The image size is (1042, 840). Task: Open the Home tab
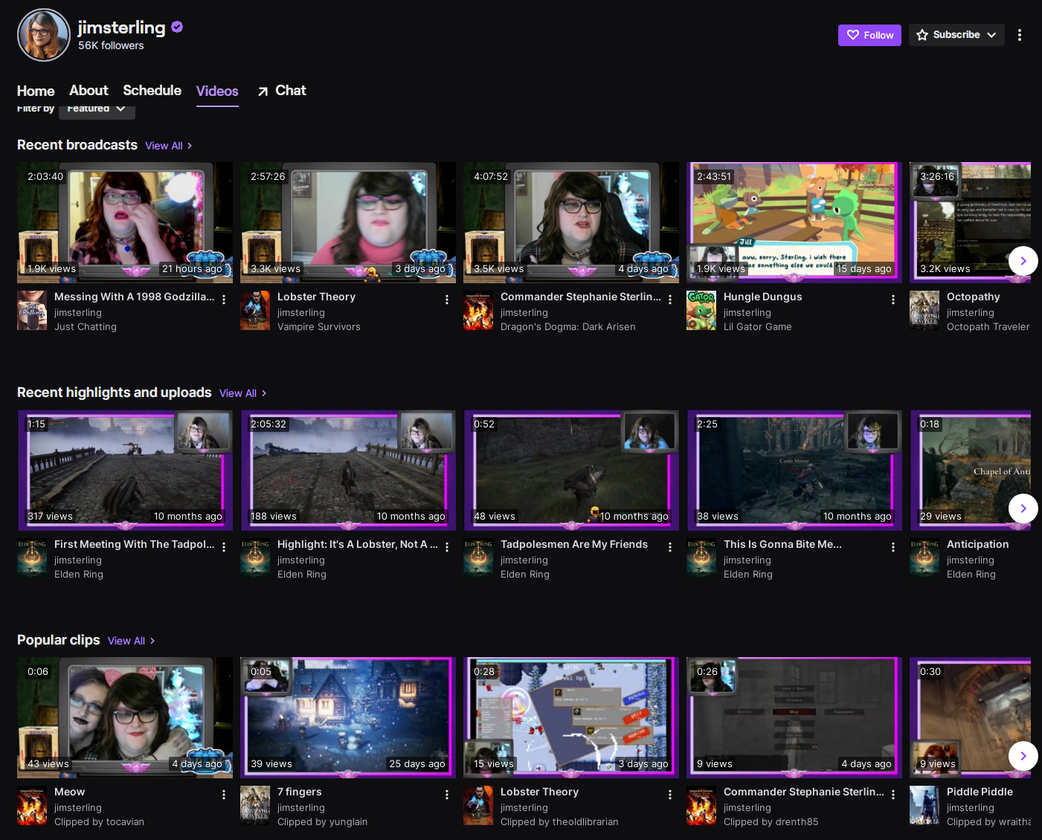tap(36, 91)
